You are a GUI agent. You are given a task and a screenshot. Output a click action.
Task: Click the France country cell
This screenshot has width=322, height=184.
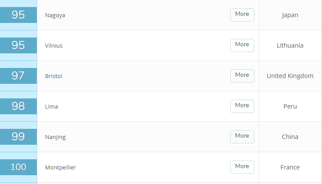point(290,167)
